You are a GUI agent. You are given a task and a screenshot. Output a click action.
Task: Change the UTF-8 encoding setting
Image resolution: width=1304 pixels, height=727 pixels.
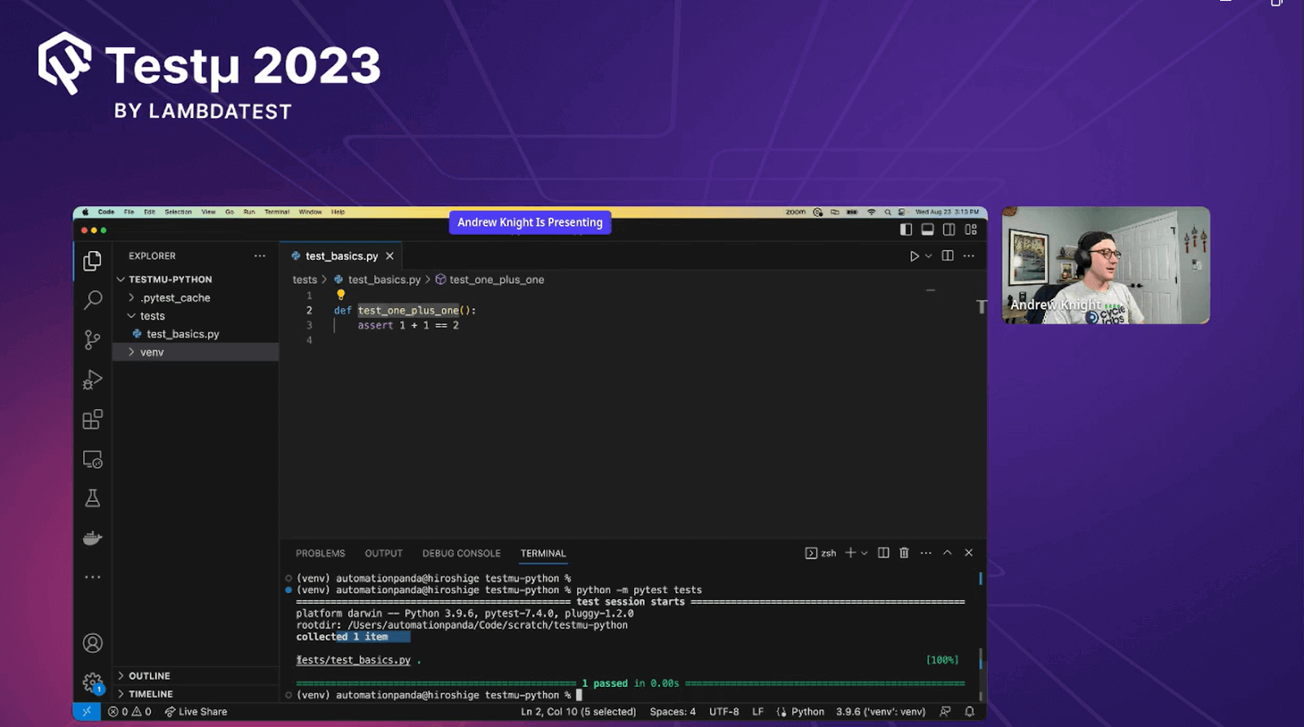[x=724, y=712]
